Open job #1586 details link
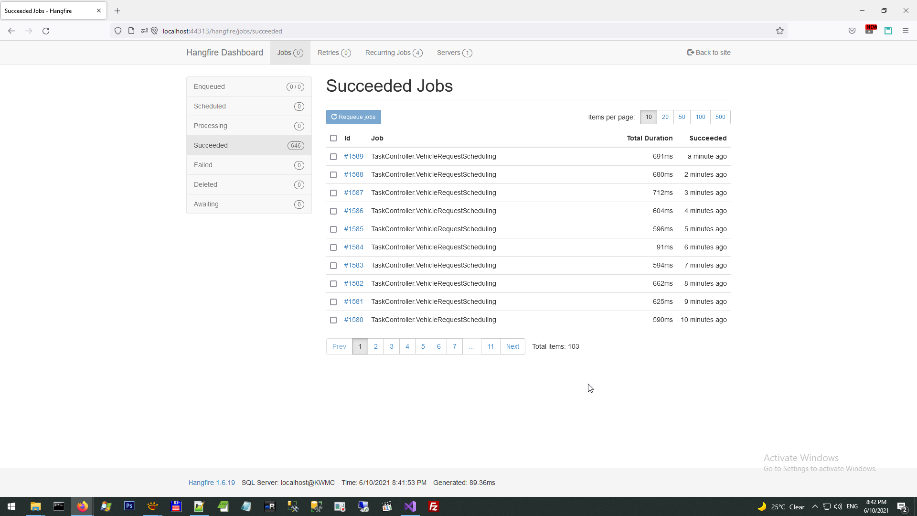Image resolution: width=917 pixels, height=516 pixels. click(353, 211)
